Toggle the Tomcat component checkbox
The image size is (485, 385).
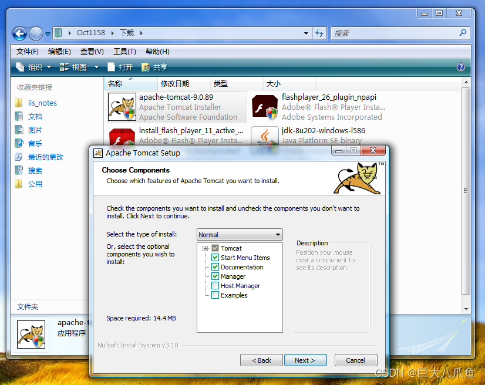point(215,248)
